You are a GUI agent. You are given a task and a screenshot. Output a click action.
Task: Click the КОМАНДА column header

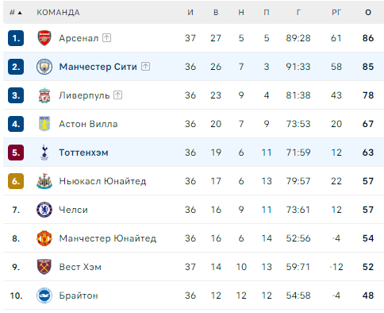coord(58,13)
